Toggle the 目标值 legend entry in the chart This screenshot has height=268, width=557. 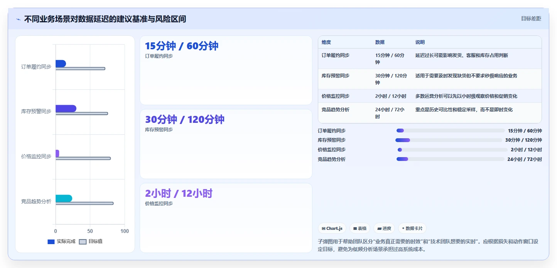(91, 241)
